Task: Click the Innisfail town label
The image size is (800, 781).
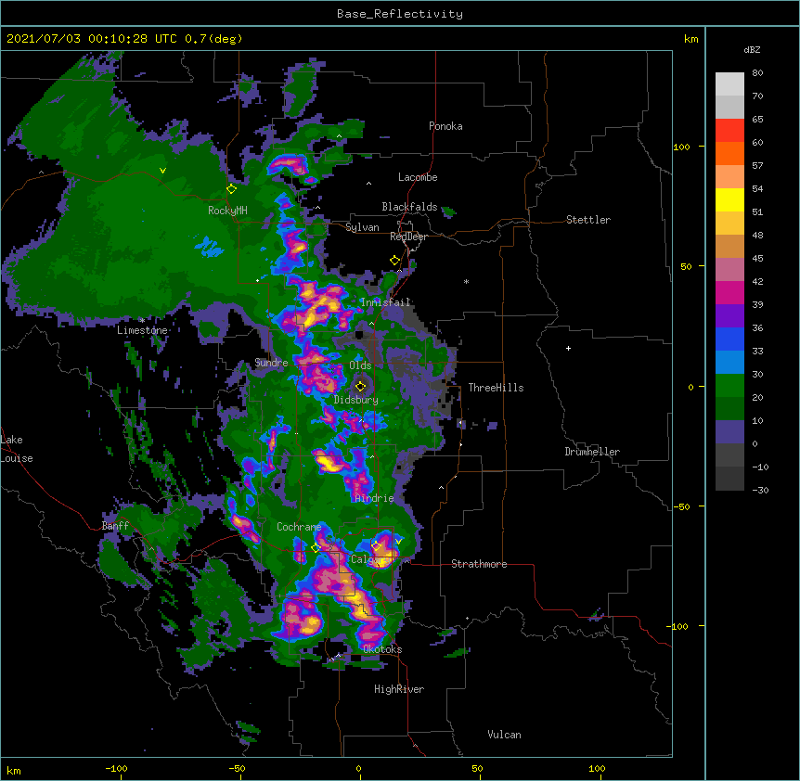Action: tap(385, 302)
